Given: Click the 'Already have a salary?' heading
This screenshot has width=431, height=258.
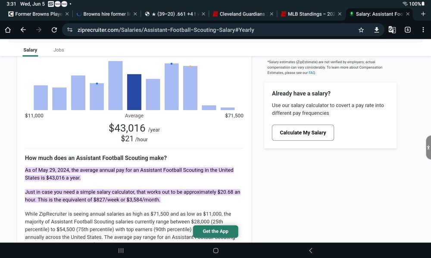Looking at the screenshot, I should (x=301, y=93).
